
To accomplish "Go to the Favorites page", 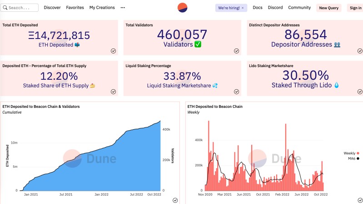I will coord(75,8).
